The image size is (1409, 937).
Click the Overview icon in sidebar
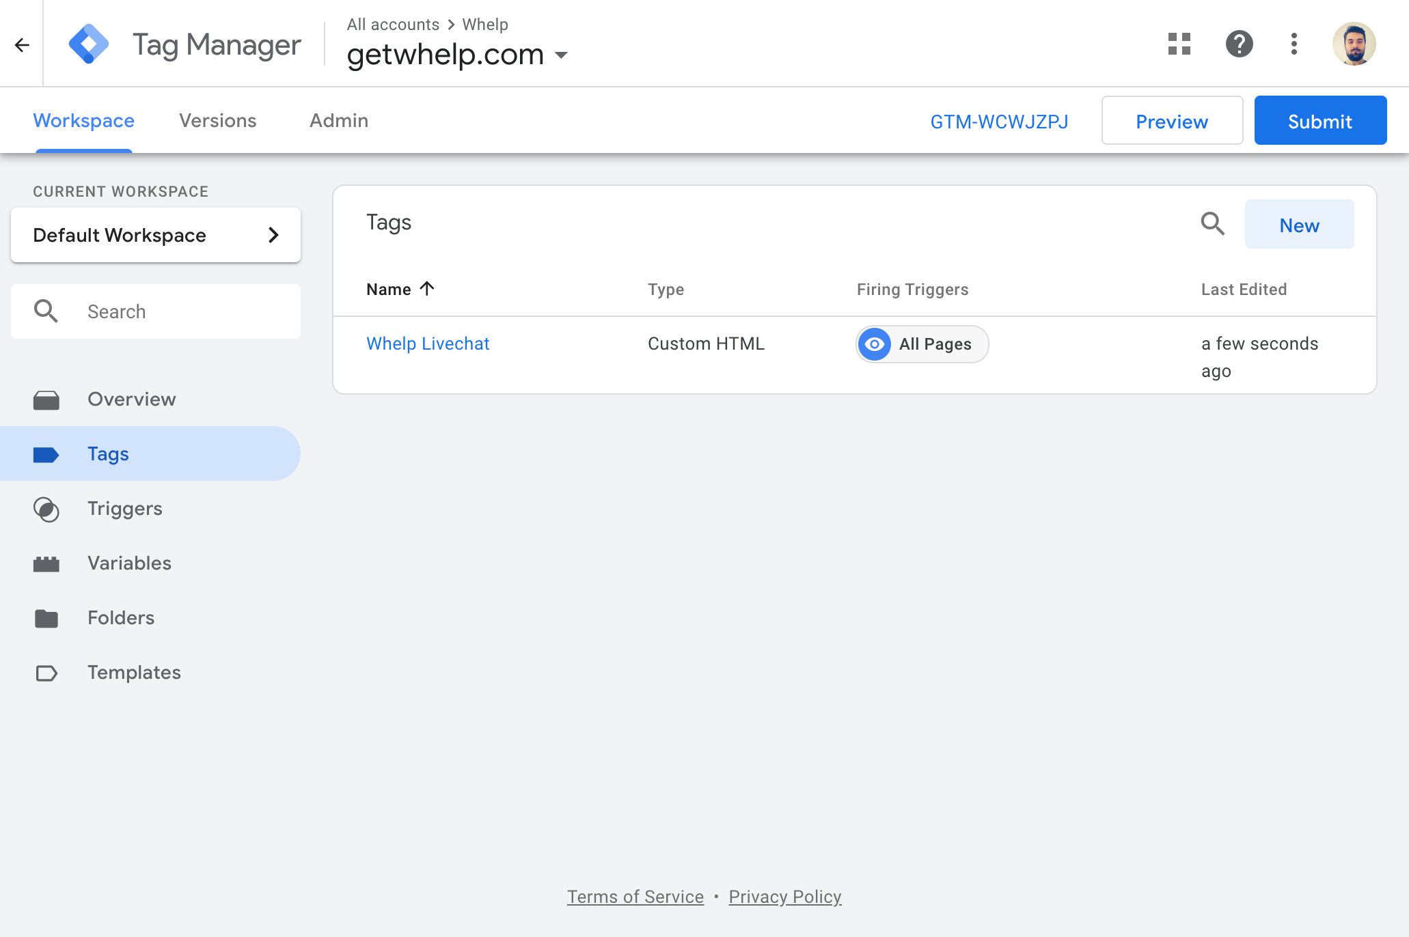pyautogui.click(x=46, y=400)
